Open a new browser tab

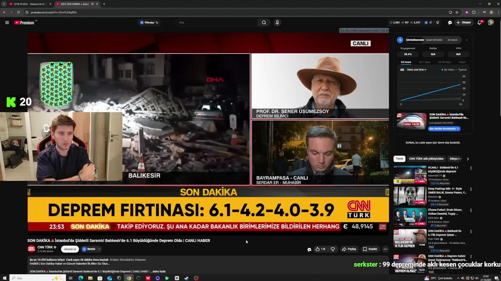point(104,4)
